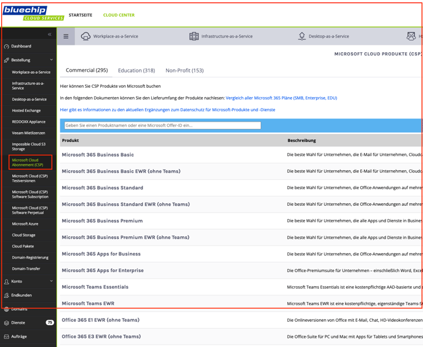Collapse the sidebar with double-chevron icon
423x347 pixels.
(50, 34)
